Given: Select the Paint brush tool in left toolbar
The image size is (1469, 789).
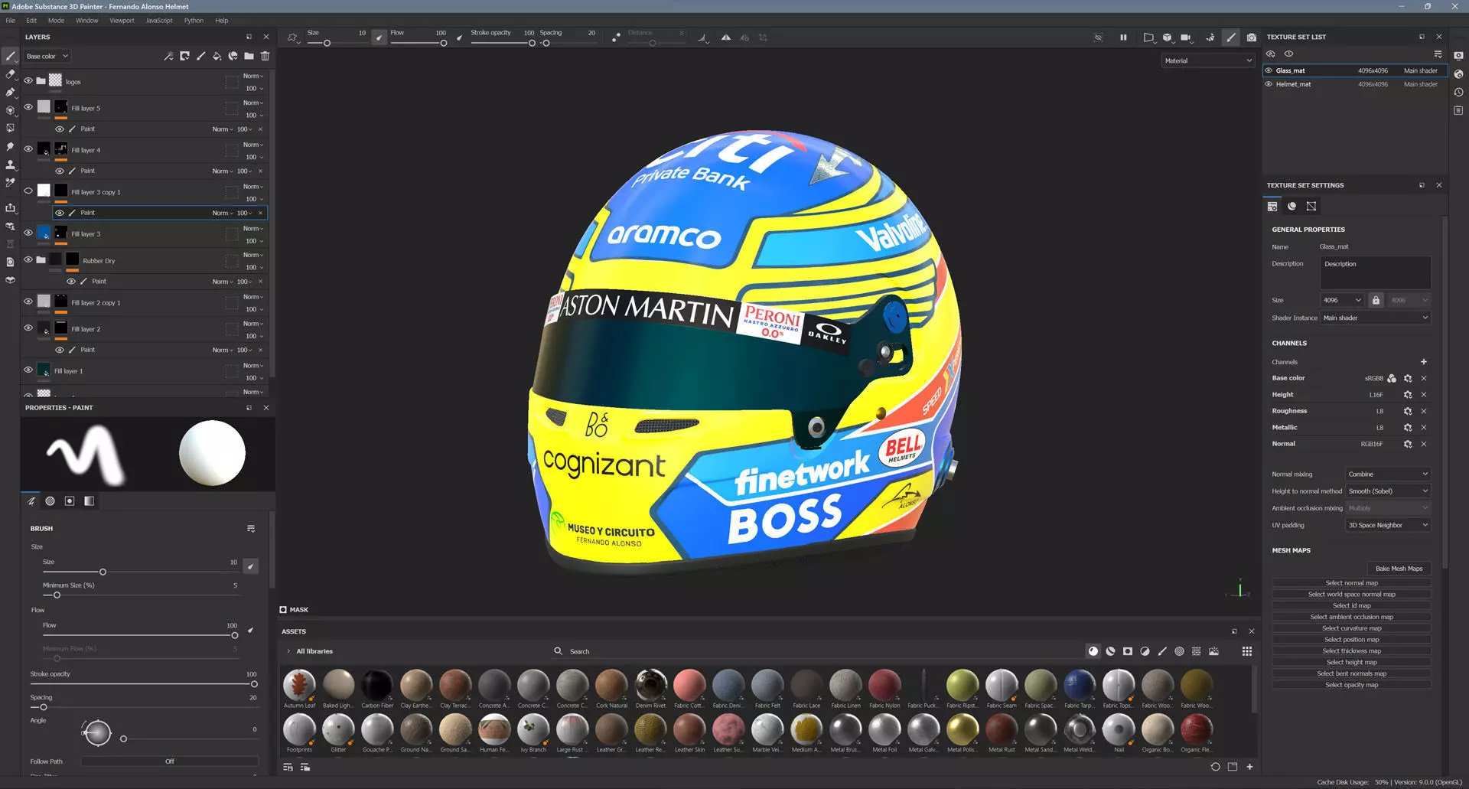Looking at the screenshot, I should coord(10,56).
